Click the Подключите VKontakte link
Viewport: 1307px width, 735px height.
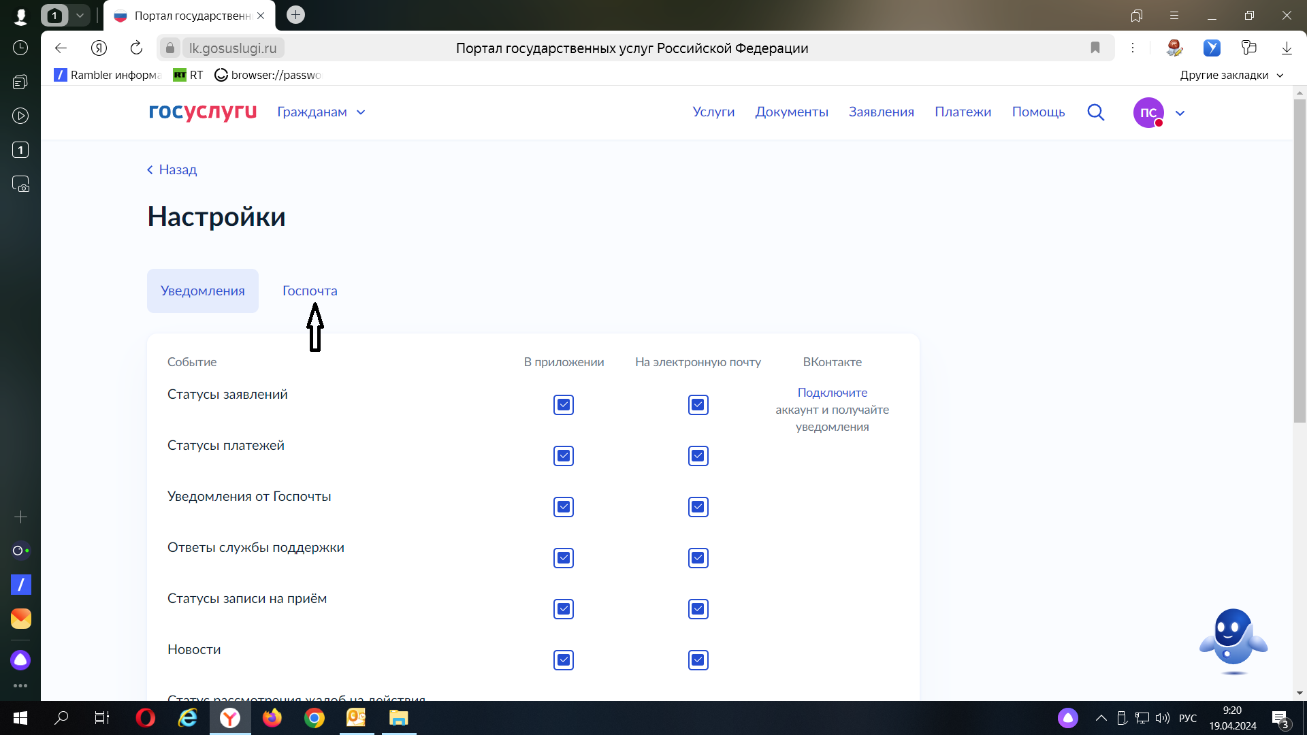(832, 393)
